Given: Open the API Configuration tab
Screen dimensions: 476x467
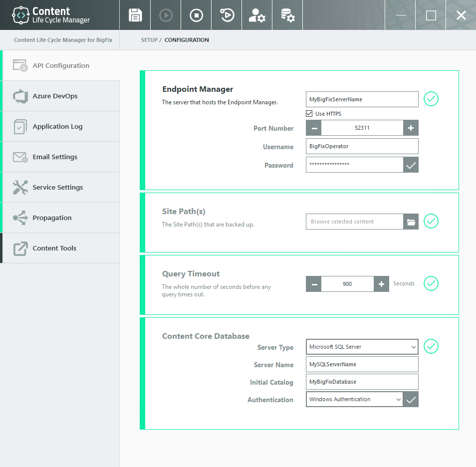Looking at the screenshot, I should 61,65.
